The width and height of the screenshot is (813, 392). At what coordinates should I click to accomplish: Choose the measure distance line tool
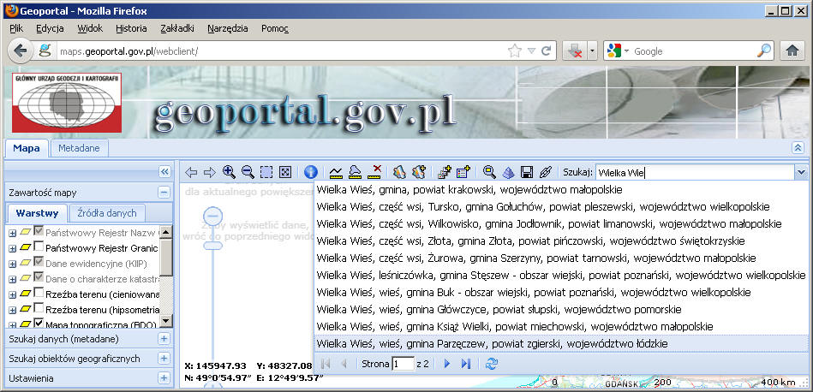pos(336,172)
